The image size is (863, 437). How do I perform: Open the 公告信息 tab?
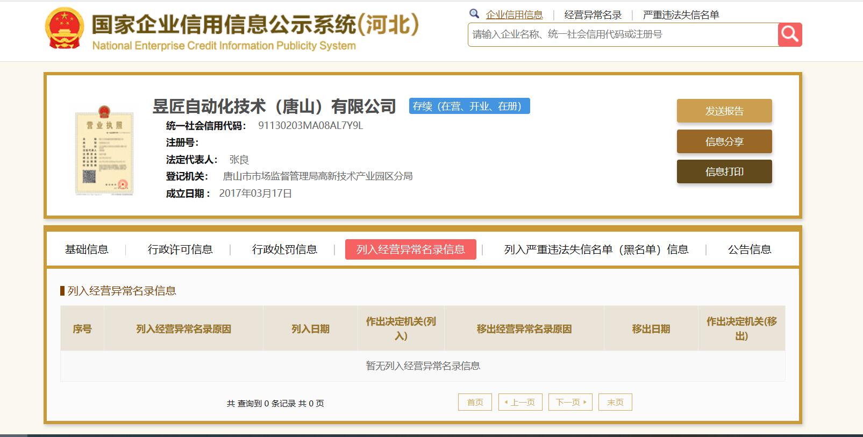[750, 249]
